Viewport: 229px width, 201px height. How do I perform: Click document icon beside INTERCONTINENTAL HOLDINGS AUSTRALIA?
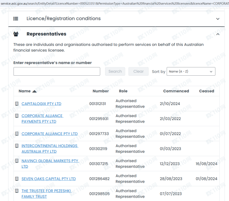coord(17,146)
